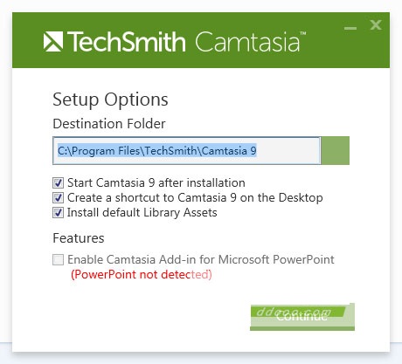This screenshot has height=364, width=402.
Task: Click the TechSmith logo icon
Action: click(53, 42)
